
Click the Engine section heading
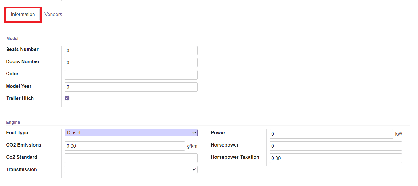(13, 122)
